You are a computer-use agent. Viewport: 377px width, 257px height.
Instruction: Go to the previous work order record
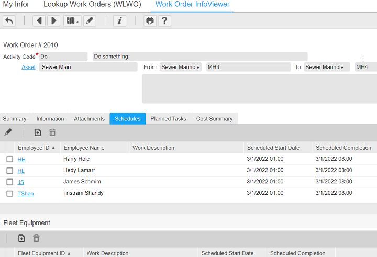pos(39,21)
